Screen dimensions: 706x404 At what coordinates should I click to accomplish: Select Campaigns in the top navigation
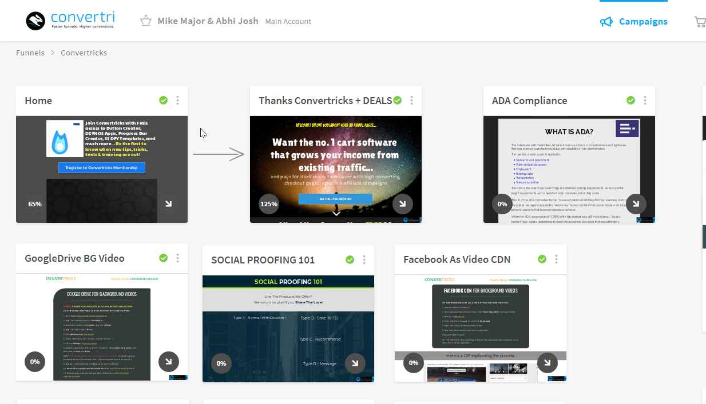(x=643, y=21)
